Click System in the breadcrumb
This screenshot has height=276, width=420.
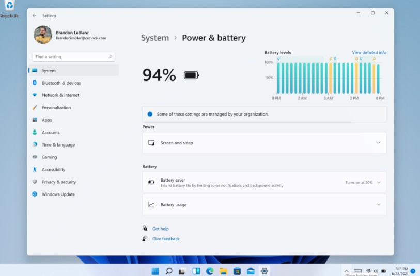pos(155,38)
